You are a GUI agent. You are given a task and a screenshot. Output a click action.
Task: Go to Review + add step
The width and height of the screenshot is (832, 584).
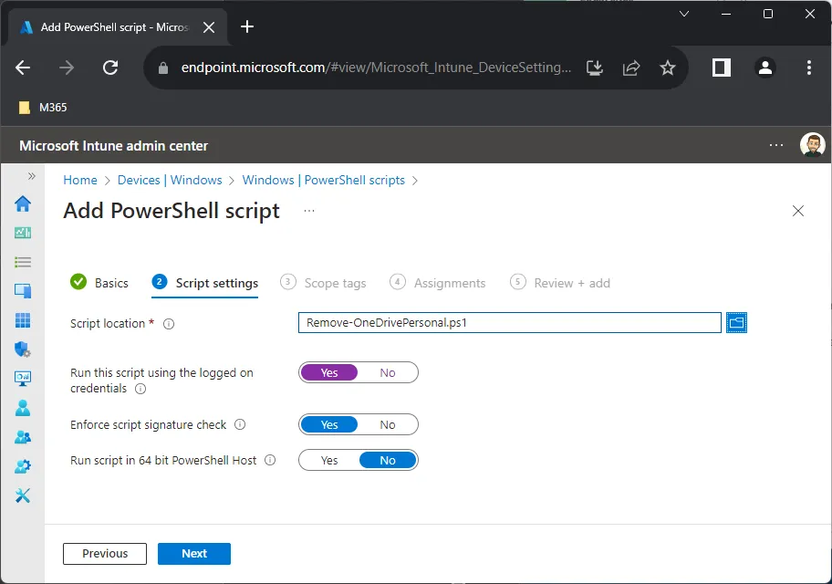pyautogui.click(x=560, y=283)
